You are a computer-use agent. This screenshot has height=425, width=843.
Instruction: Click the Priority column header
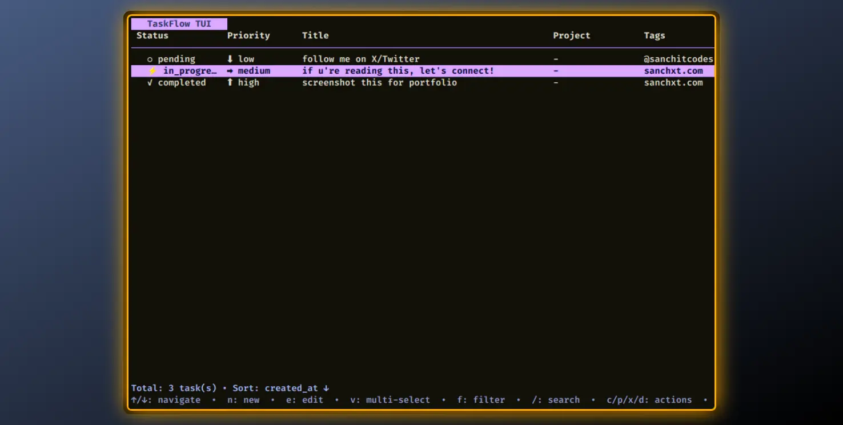pos(248,35)
